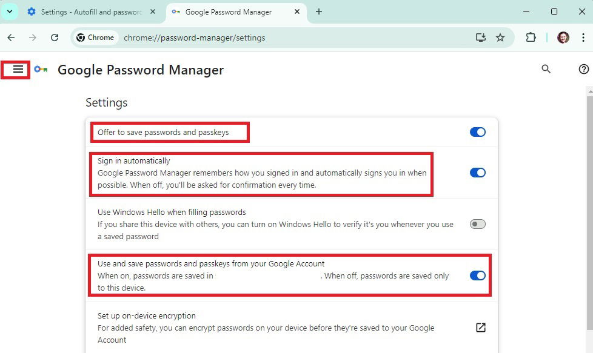The height and width of the screenshot is (353, 593).
Task: Open a new browser tab
Action: pyautogui.click(x=319, y=11)
